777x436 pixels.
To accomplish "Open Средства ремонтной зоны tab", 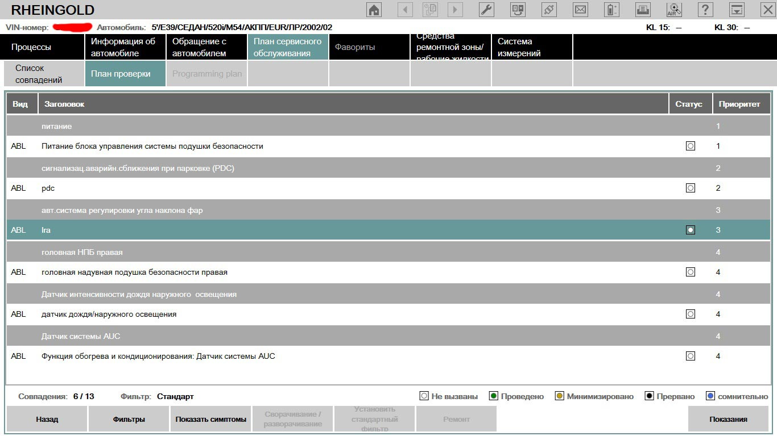I will click(451, 47).
